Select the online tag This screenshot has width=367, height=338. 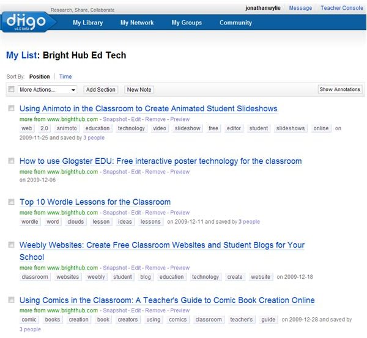[321, 128]
